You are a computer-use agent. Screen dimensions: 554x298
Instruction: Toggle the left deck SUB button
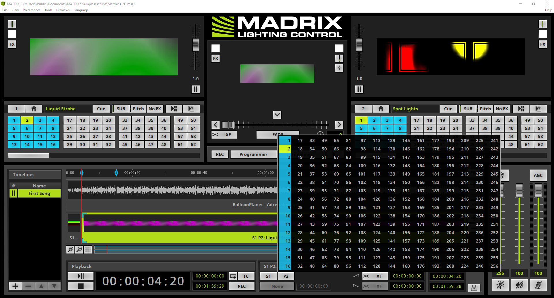121,109
